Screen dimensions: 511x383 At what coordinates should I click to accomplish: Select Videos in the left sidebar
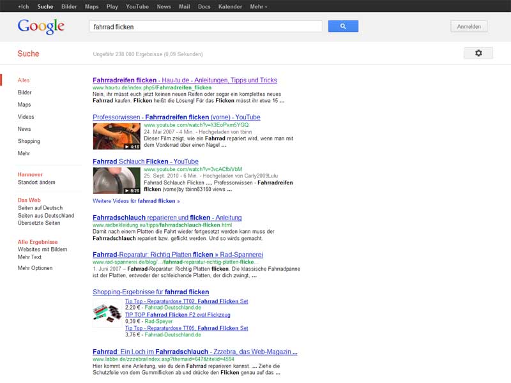coord(26,117)
